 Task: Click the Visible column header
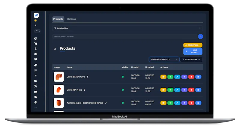coord(125,67)
